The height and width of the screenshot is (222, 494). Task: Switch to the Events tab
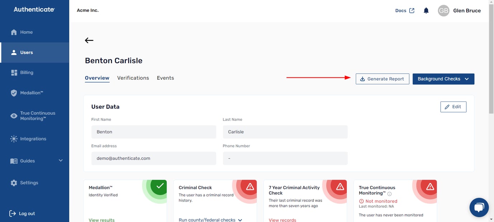click(165, 78)
